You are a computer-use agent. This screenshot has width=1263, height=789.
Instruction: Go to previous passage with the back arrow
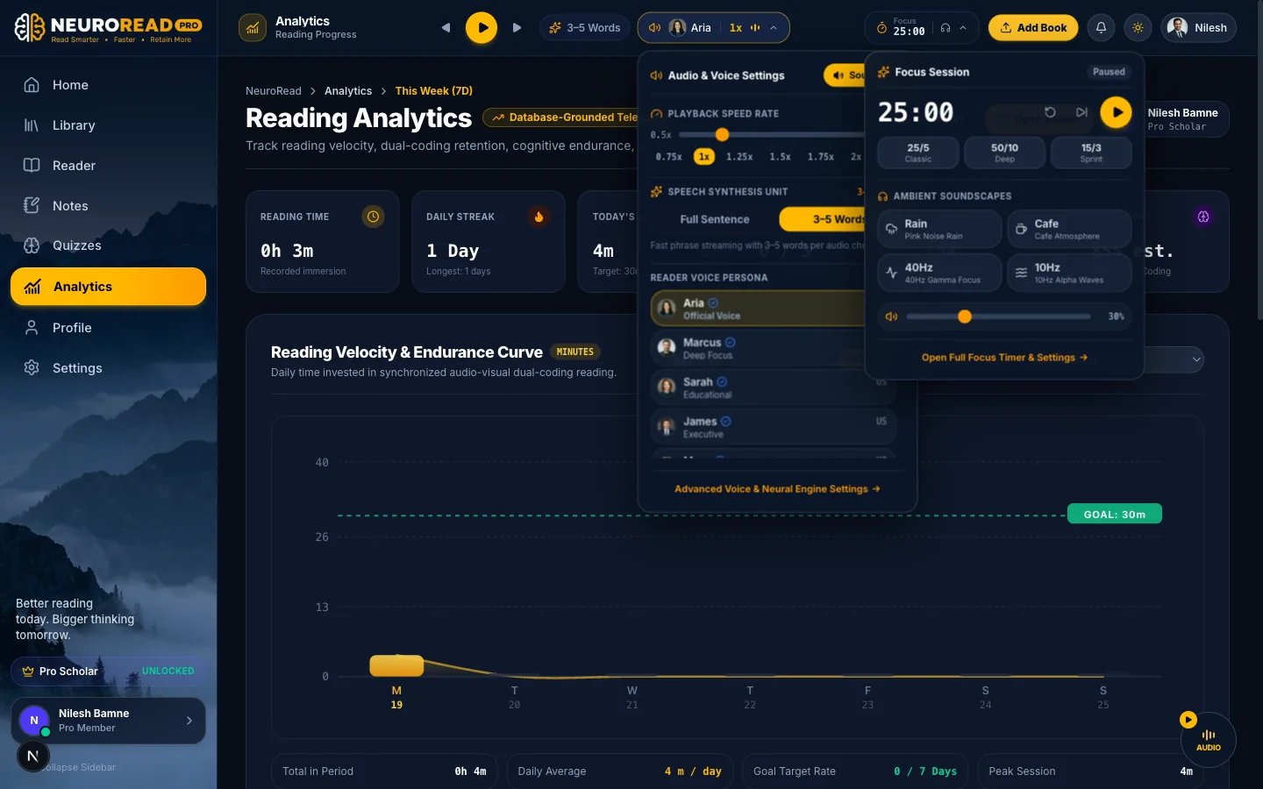pyautogui.click(x=446, y=28)
